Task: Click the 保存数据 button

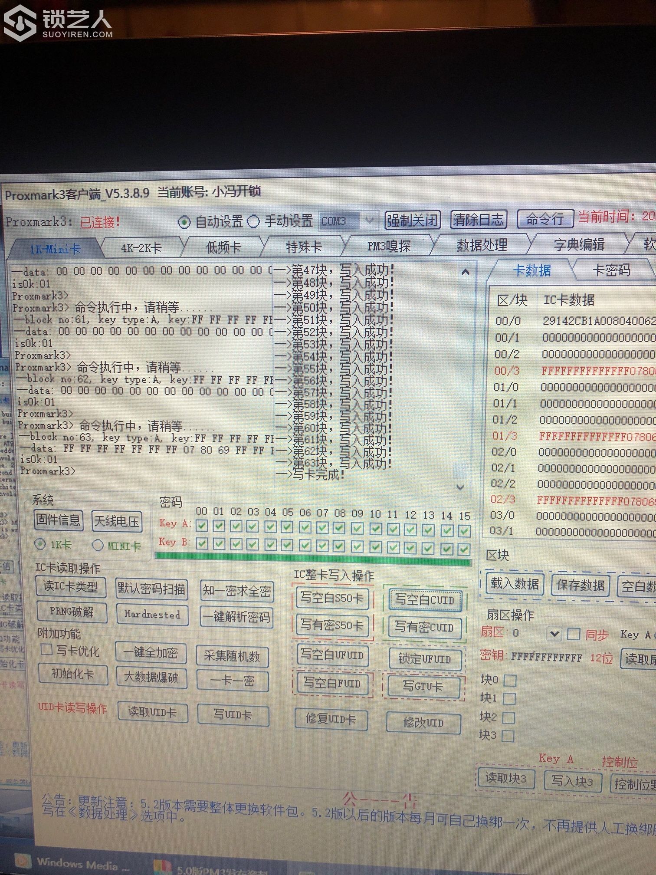Action: click(581, 586)
